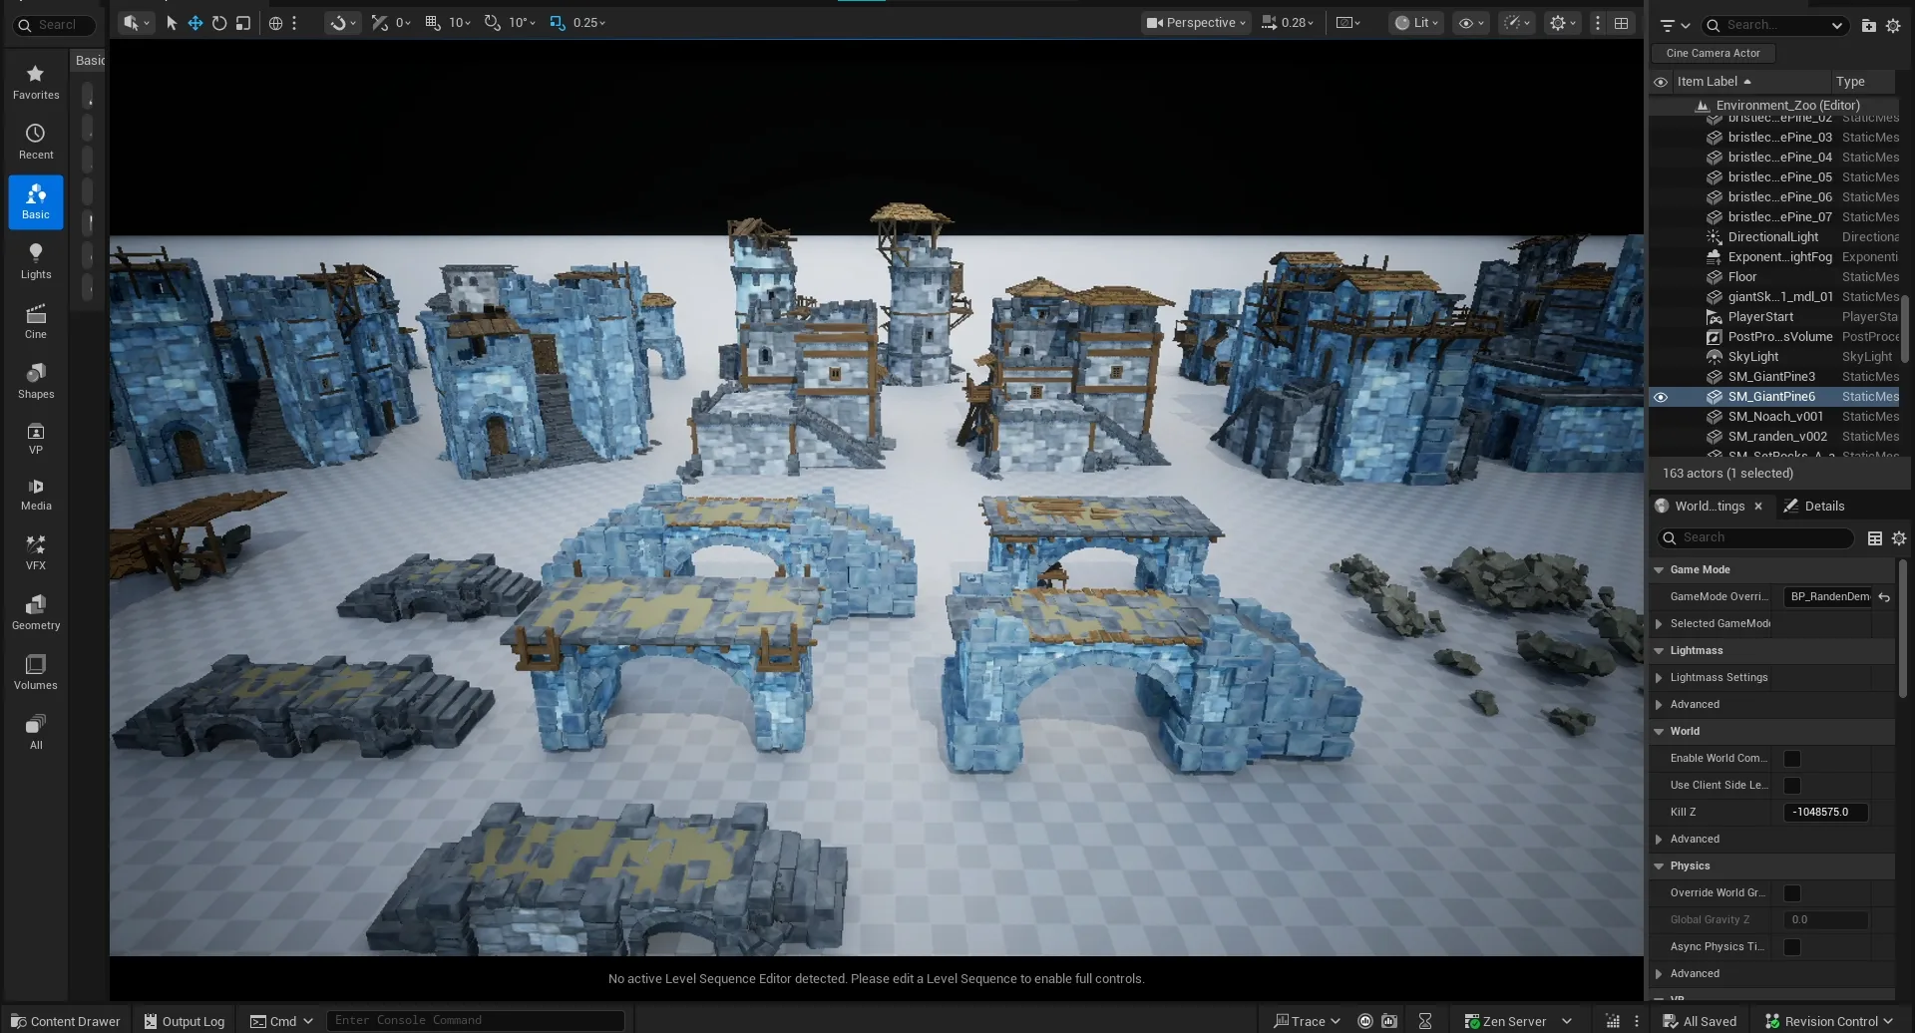Click the viewport layout grid icon
The image size is (1915, 1033).
1622,23
